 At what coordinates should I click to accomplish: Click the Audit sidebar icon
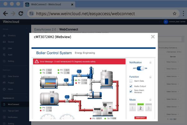tap(4, 55)
